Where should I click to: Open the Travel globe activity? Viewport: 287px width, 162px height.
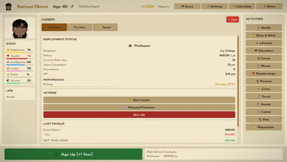click(x=264, y=96)
